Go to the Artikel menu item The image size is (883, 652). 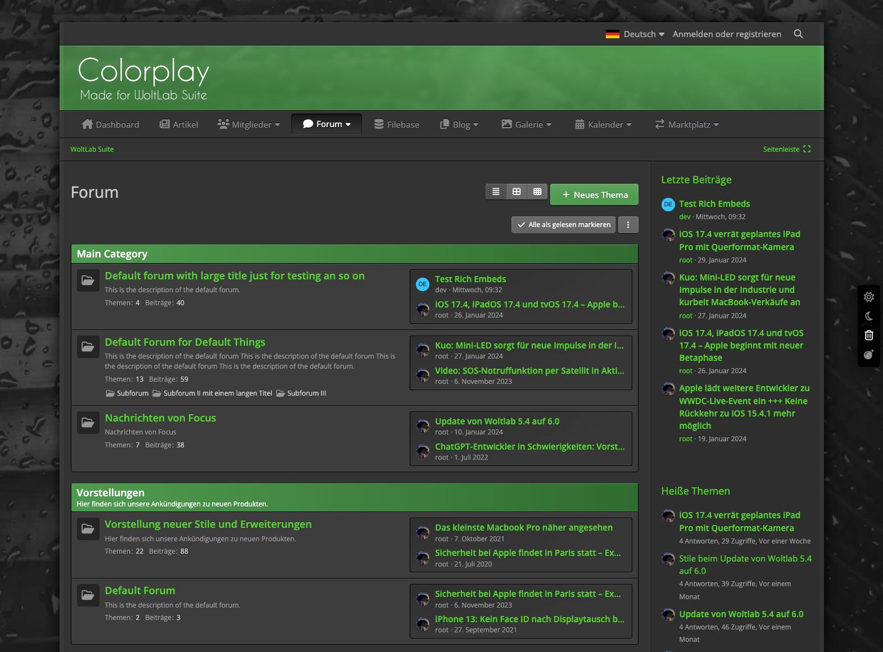(179, 124)
